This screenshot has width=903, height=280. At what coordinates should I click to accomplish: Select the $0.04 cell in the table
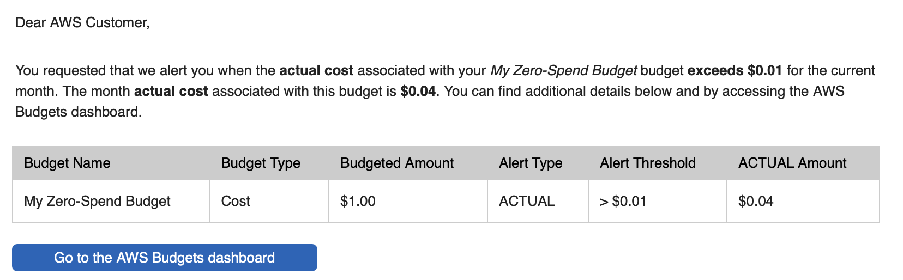[x=755, y=201]
